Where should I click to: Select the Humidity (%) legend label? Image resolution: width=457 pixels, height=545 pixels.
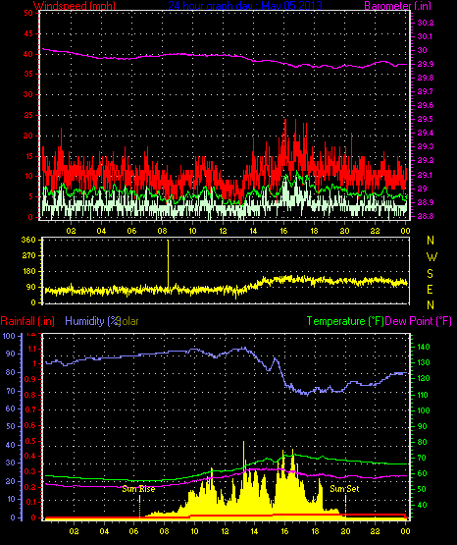click(92, 321)
